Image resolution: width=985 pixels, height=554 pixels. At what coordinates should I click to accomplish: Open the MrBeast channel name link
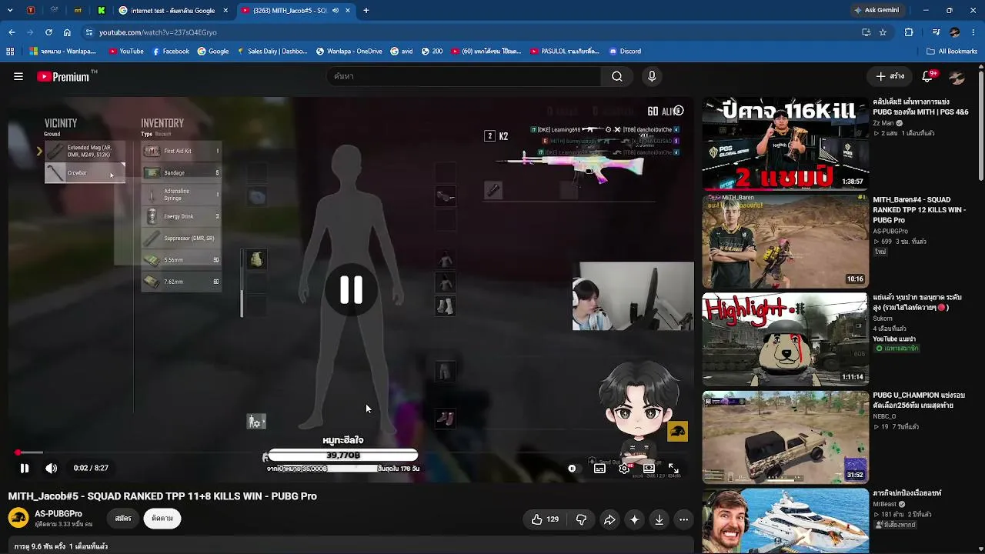tap(884, 505)
